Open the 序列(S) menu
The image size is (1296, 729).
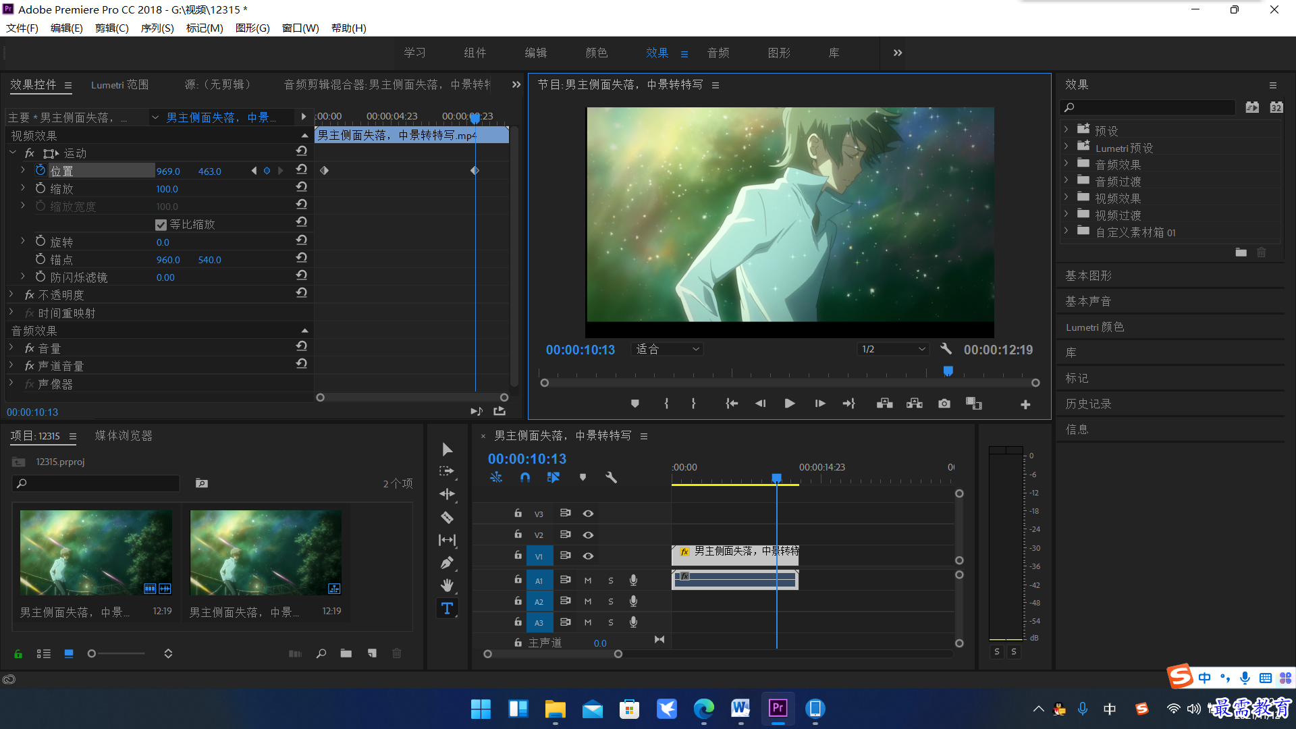click(157, 28)
